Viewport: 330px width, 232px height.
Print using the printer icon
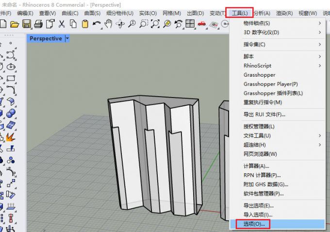pyautogui.click(x=38, y=24)
